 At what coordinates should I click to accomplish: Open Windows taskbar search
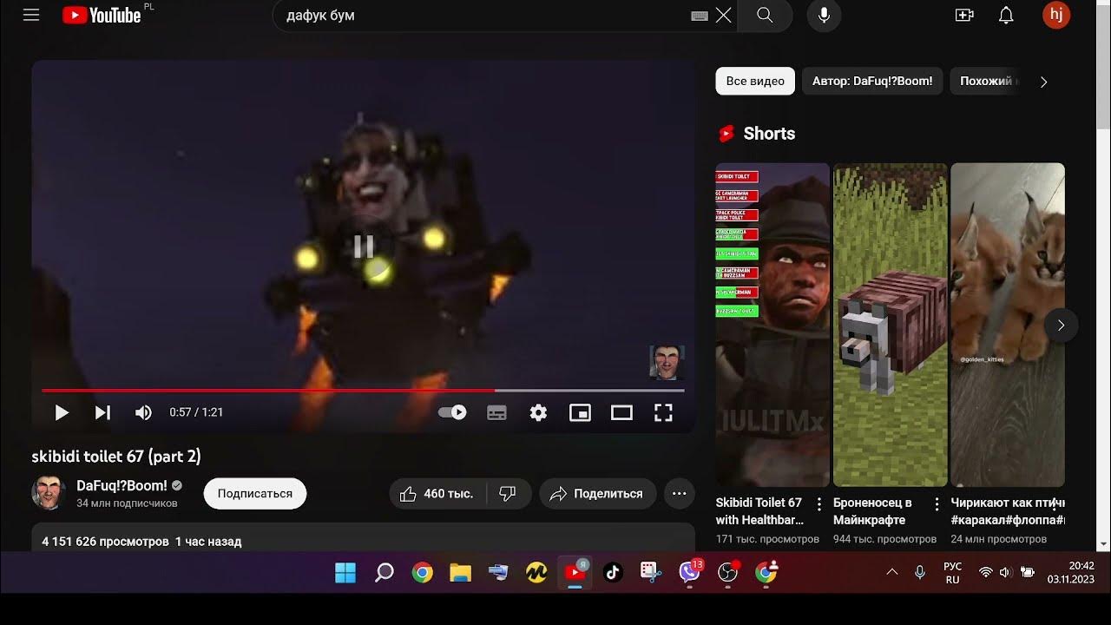pyautogui.click(x=384, y=572)
